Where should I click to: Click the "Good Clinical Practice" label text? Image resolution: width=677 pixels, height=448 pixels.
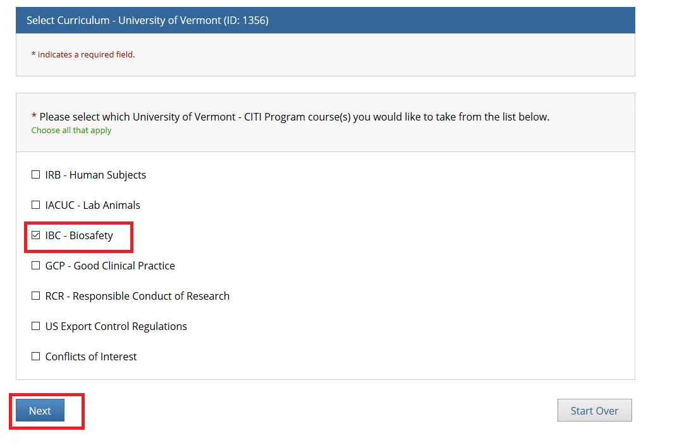pos(124,266)
